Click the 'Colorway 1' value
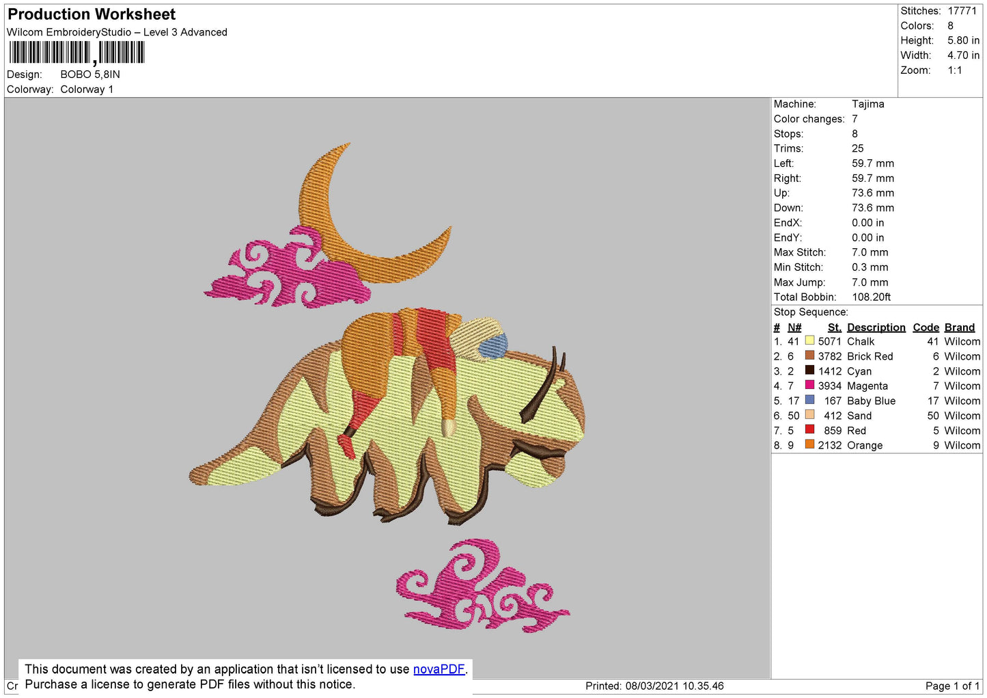Screen dimensions: 987x698 (87, 90)
